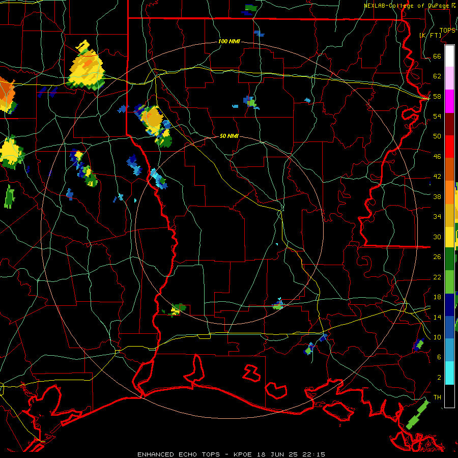Viewport: 458px width, 458px height.
Task: Select the dark green legend swatch
Action: [449, 259]
